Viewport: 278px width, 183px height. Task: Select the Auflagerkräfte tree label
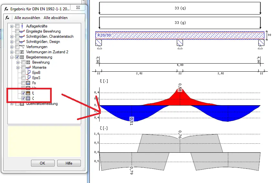(37, 26)
